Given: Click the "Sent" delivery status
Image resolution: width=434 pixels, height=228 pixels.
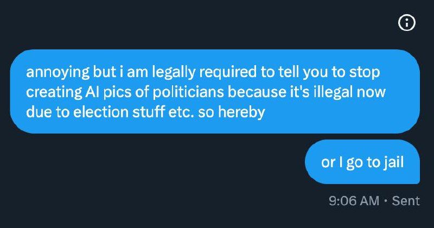Looking at the screenshot, I should 406,200.
